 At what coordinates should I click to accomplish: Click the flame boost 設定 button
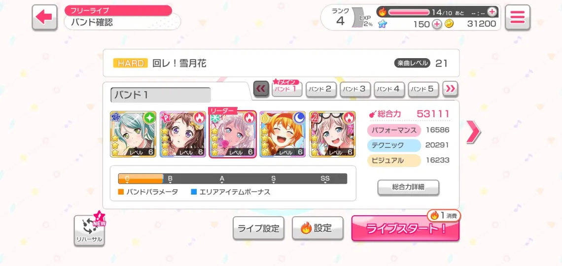[317, 228]
